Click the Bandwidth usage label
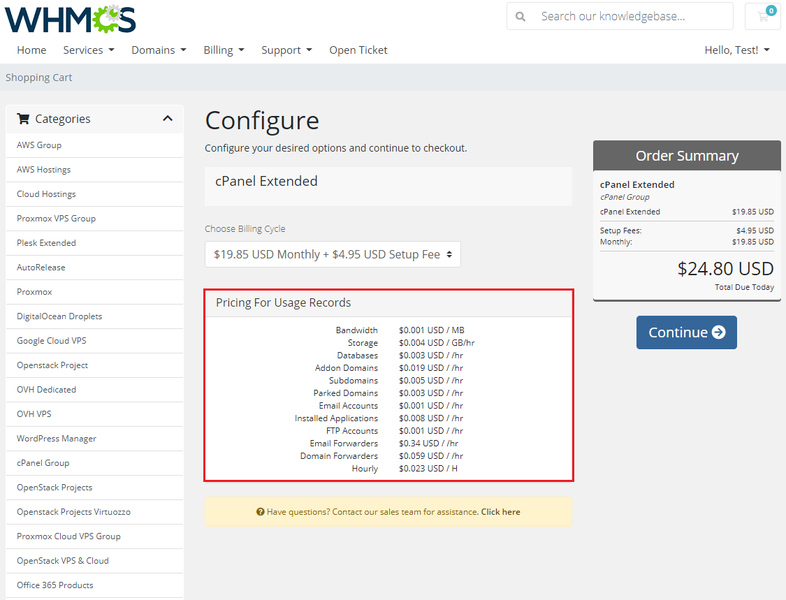Screen dimensions: 786x600 [356, 330]
